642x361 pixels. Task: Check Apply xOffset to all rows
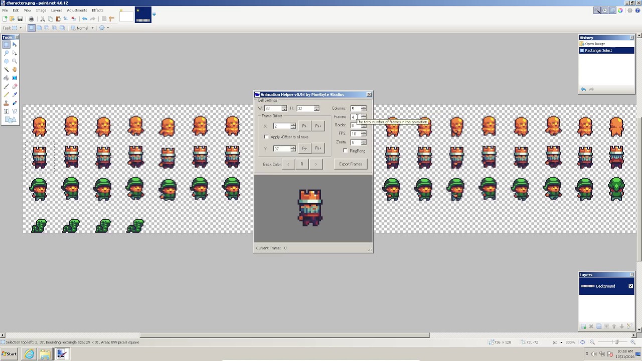266,137
